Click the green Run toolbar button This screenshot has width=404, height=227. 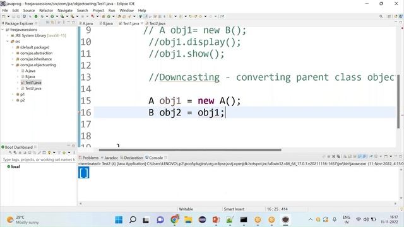(52, 16)
